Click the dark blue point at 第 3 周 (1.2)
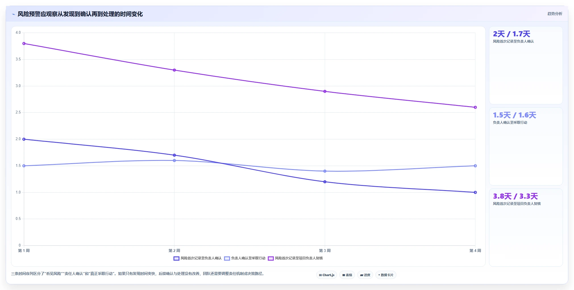The image size is (574, 290). point(325,182)
